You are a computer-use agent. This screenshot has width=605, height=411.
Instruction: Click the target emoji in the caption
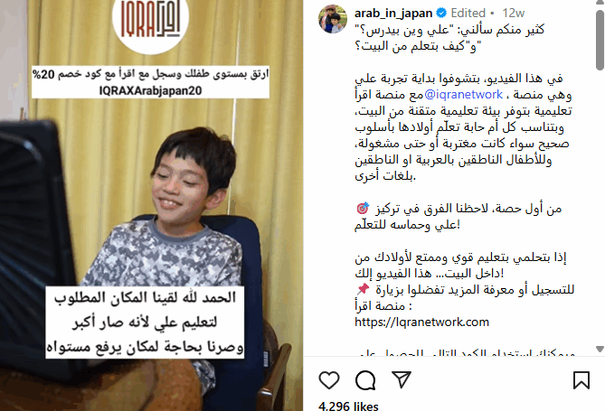(363, 208)
